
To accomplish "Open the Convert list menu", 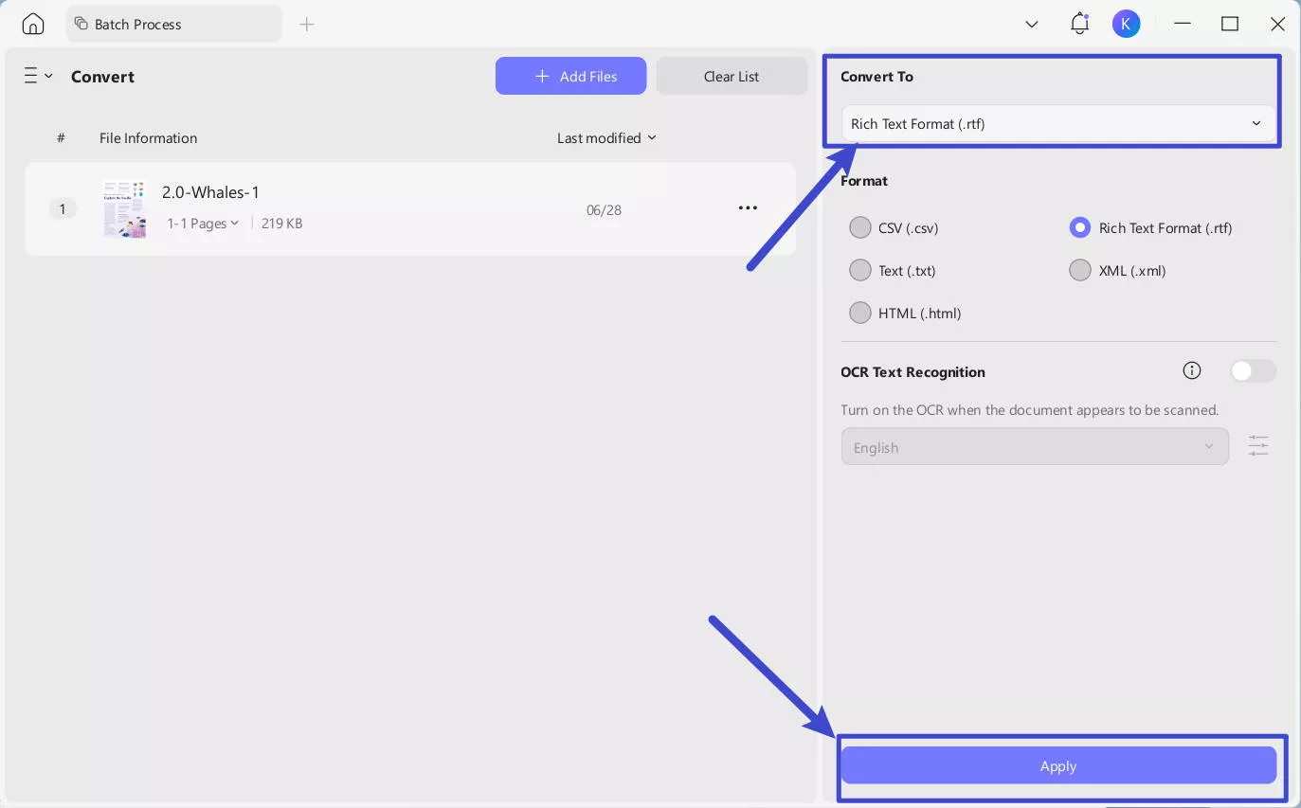I will click(38, 76).
